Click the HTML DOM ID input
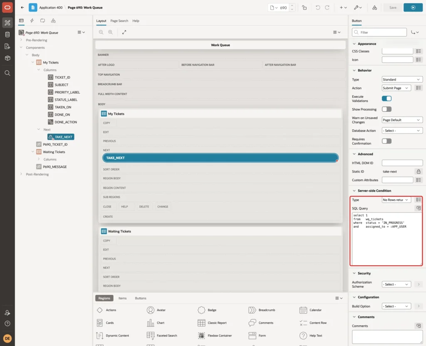This screenshot has height=346, width=426. pos(402,163)
